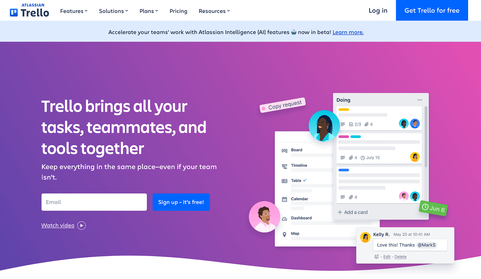The image size is (481, 279).
Task: Click the description icon on July 15 card
Action: (343, 158)
